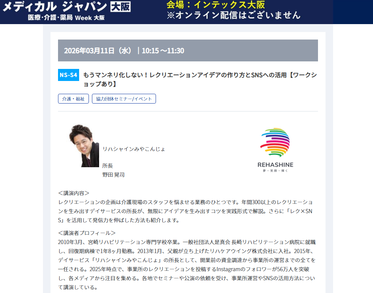Open the speaker's portrait photo
This screenshot has width=373, height=293.
coord(84,145)
